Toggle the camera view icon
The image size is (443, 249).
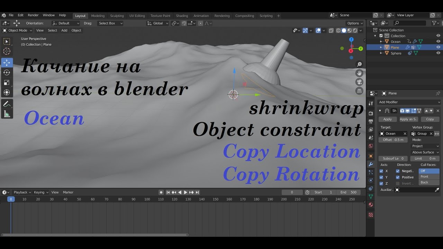(359, 82)
